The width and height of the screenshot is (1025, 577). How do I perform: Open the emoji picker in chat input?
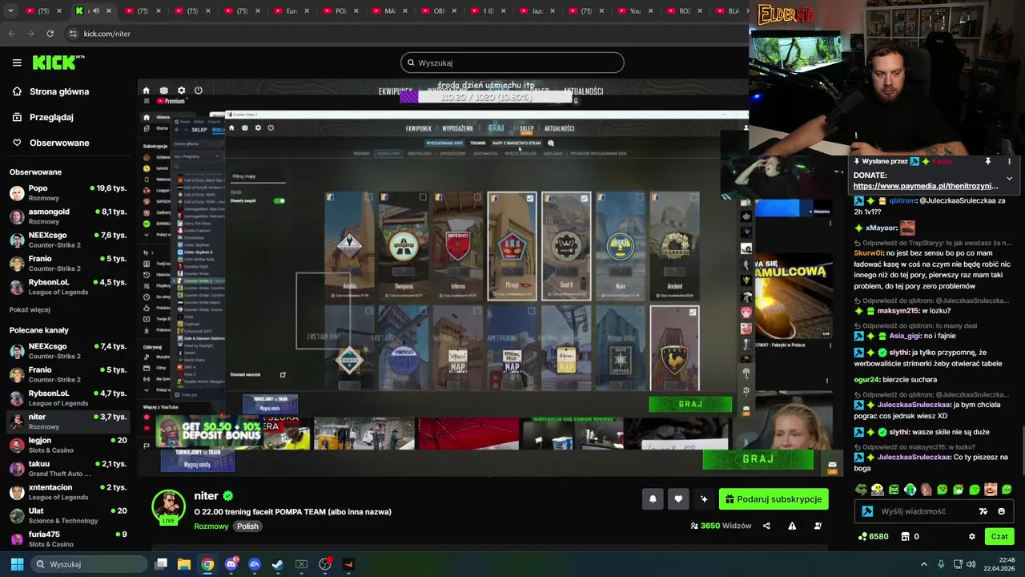pos(1002,511)
